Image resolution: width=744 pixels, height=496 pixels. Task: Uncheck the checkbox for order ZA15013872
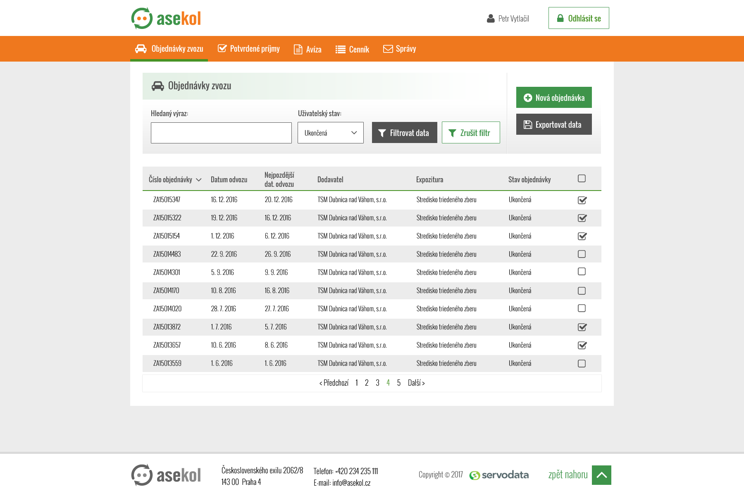point(582,327)
